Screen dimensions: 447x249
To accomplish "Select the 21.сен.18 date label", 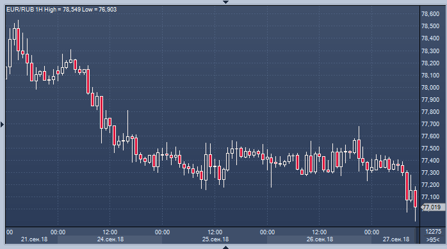I will pyautogui.click(x=34, y=239).
